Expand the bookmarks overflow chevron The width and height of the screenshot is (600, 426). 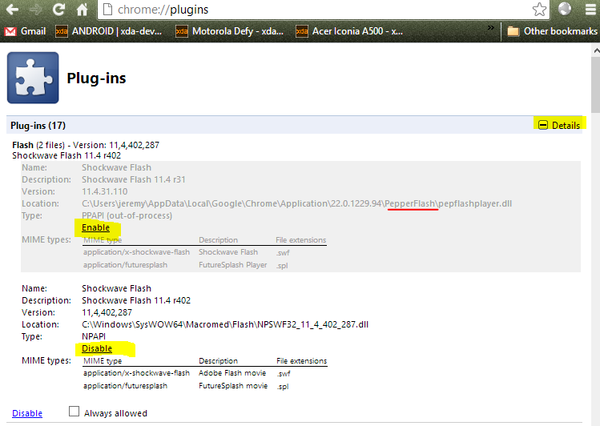[x=490, y=28]
